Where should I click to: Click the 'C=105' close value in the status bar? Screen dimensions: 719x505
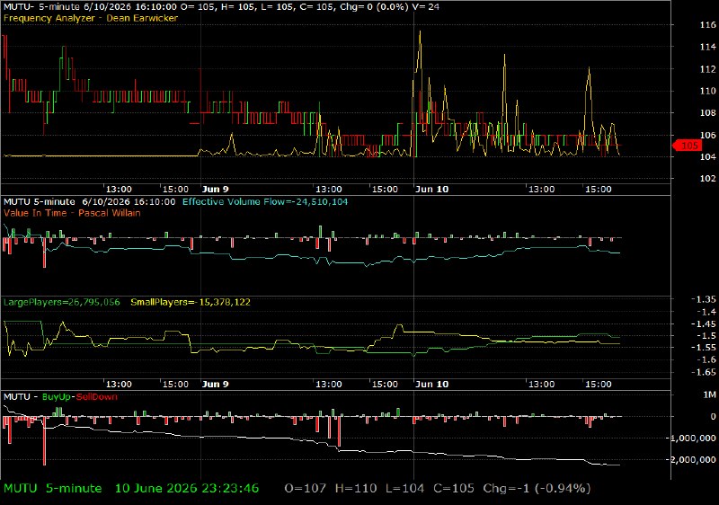pos(454,489)
